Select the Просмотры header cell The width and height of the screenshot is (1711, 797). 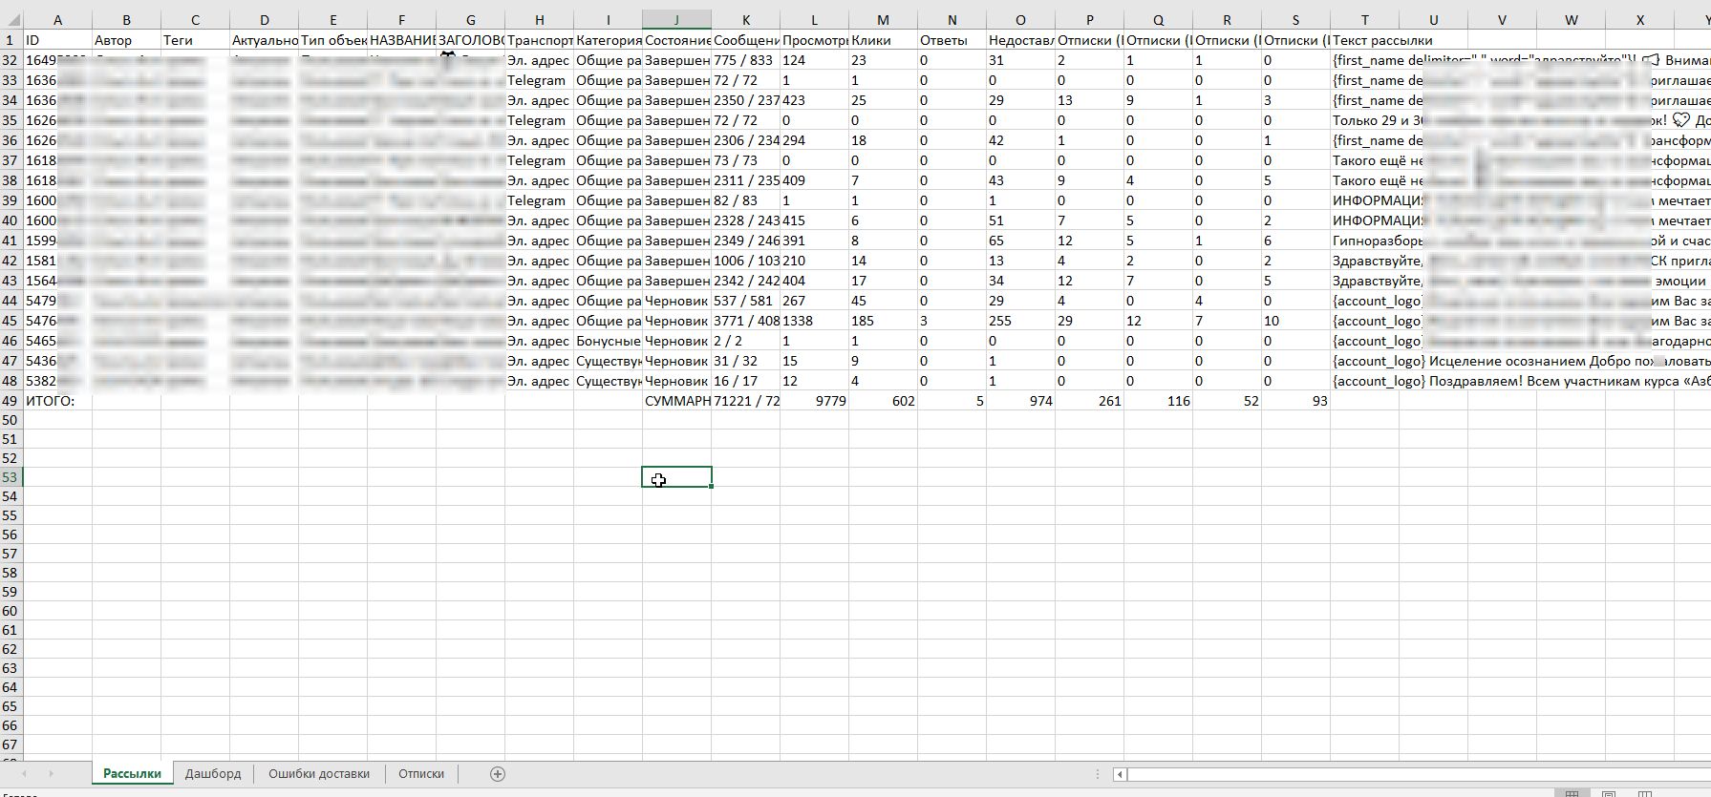(814, 40)
